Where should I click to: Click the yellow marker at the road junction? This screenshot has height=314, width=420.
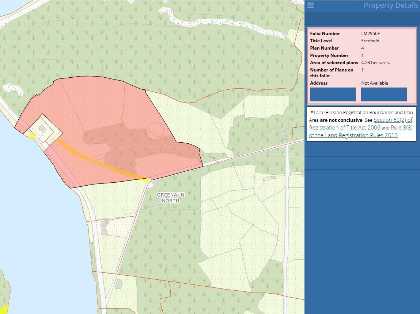click(x=145, y=179)
